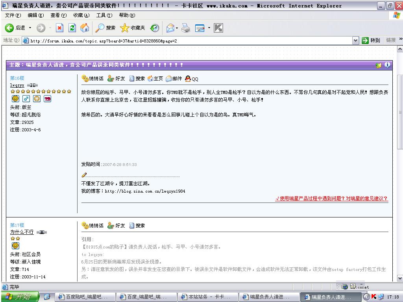Expand hidden system tray icons arrow
Image resolution: width=403 pixels, height=302 pixels.
click(x=366, y=297)
